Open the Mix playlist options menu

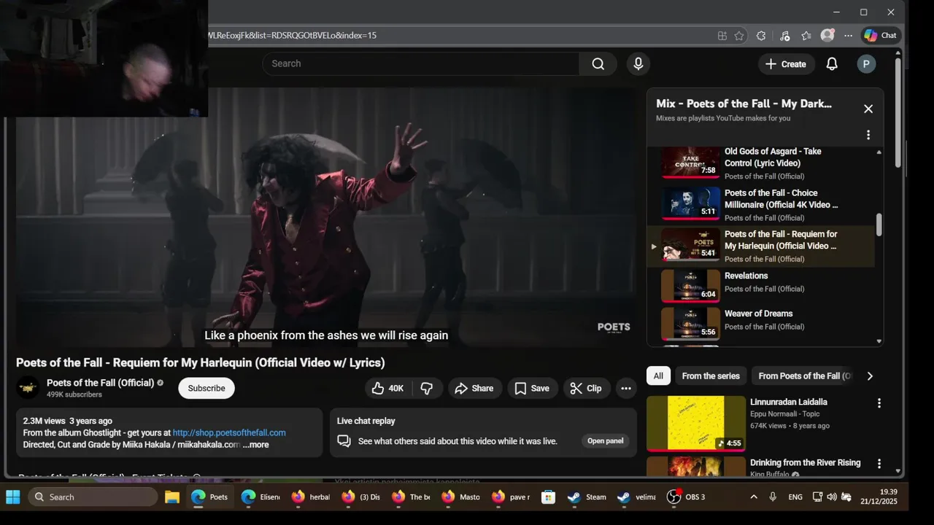[x=868, y=135]
